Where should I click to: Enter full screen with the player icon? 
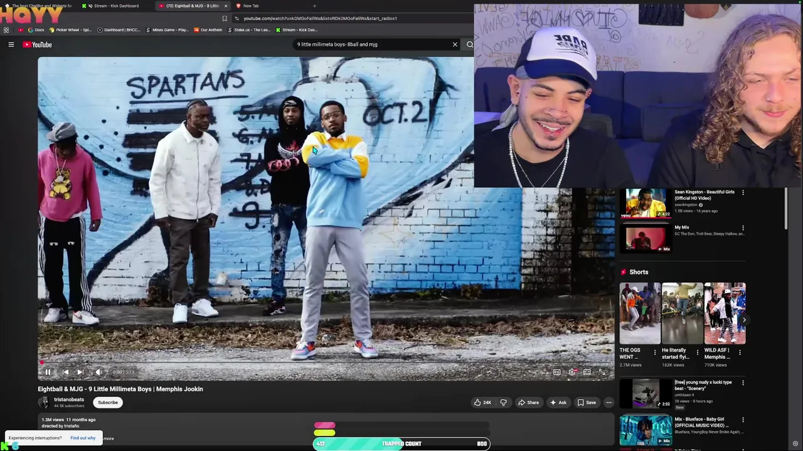tap(602, 372)
